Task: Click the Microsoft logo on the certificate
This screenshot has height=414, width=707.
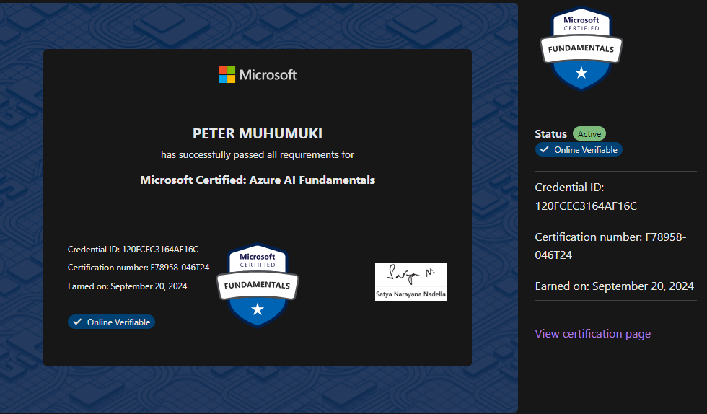Action: pyautogui.click(x=258, y=75)
